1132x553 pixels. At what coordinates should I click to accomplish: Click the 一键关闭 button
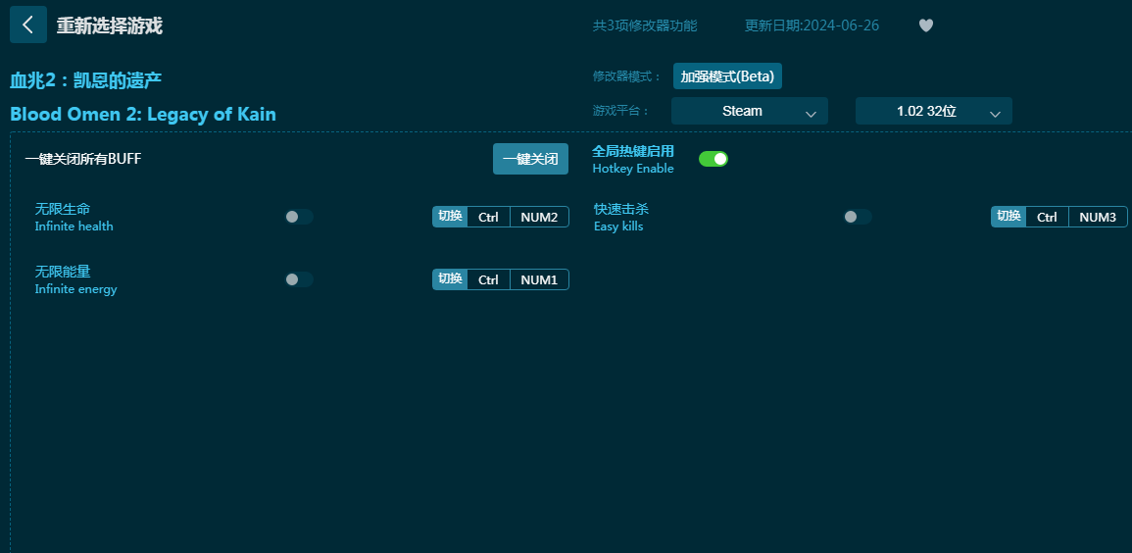point(530,159)
